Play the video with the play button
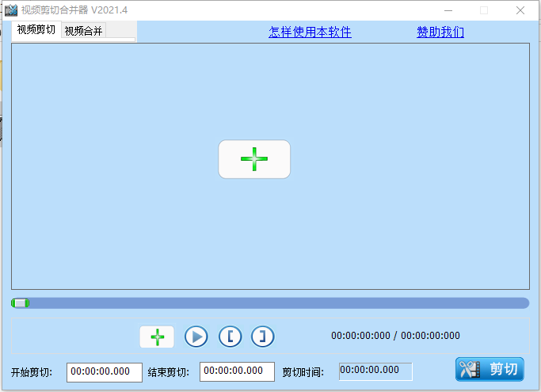 (196, 337)
